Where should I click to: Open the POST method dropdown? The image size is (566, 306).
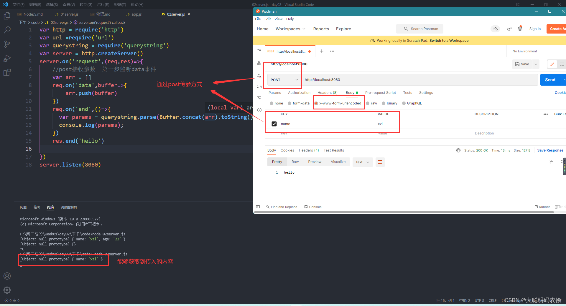(x=284, y=80)
